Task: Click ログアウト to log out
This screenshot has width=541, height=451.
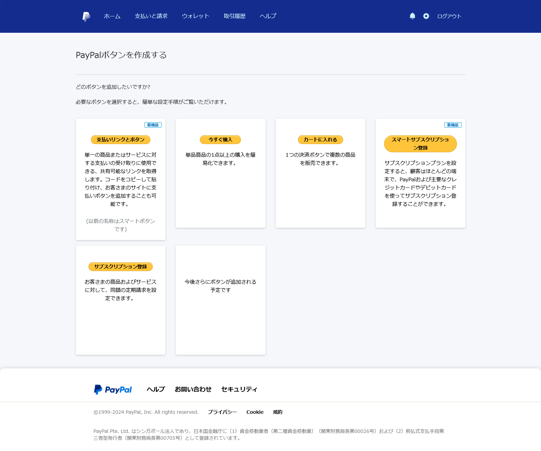Action: point(449,16)
